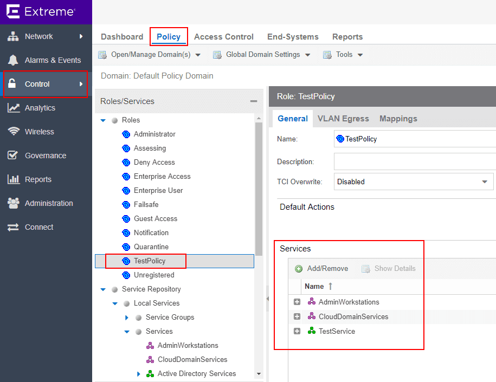Click the green Add/Remove services icon

[299, 269]
